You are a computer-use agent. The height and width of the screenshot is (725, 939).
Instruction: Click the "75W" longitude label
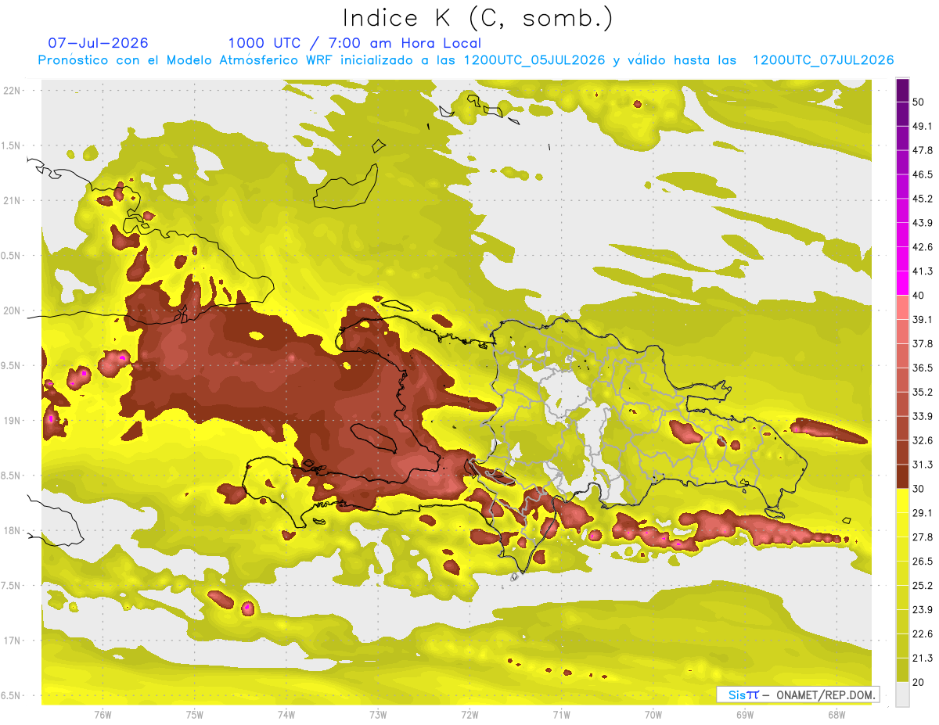pyautogui.click(x=194, y=715)
